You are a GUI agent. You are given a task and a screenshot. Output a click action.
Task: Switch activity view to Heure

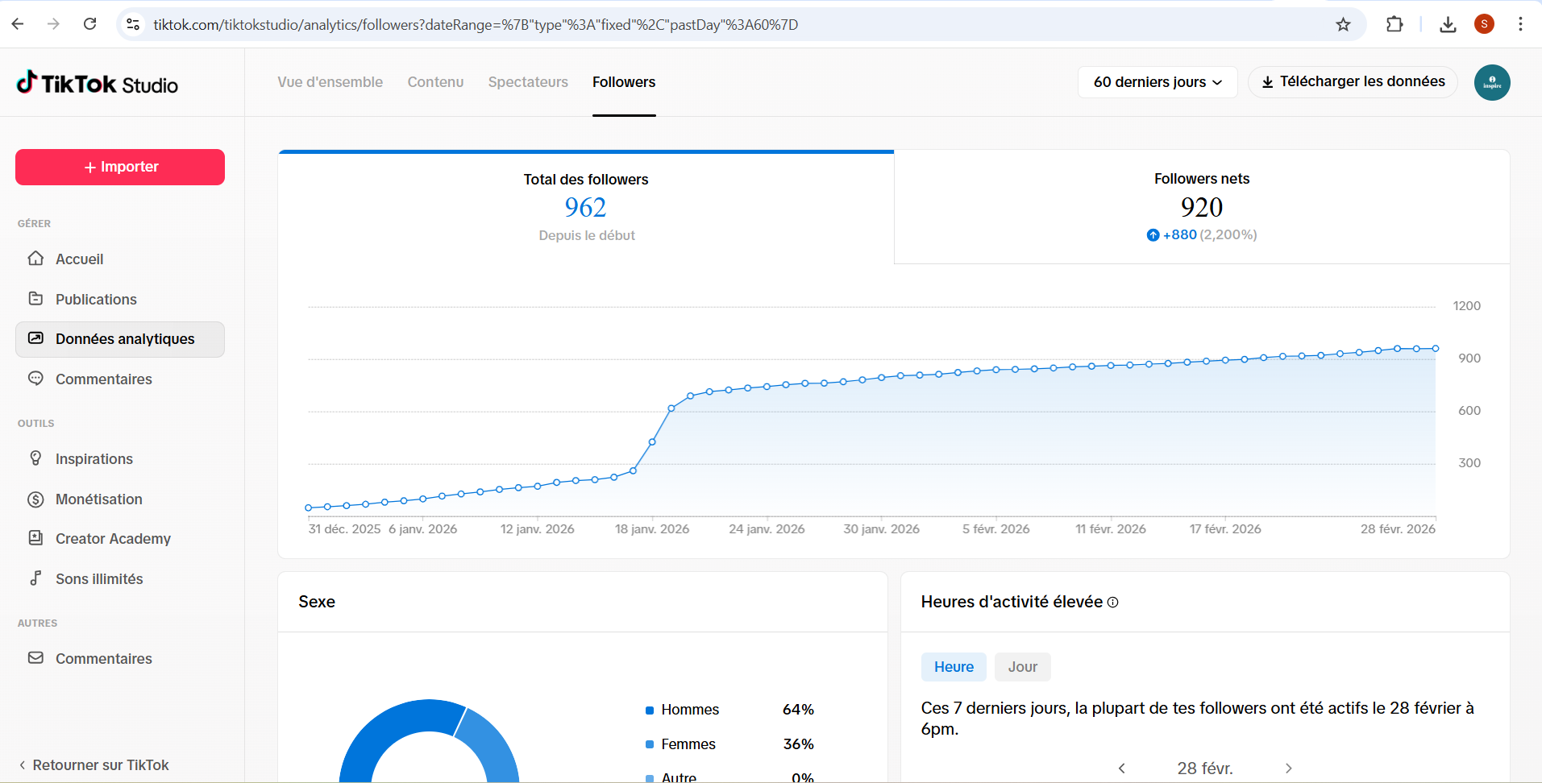(954, 667)
